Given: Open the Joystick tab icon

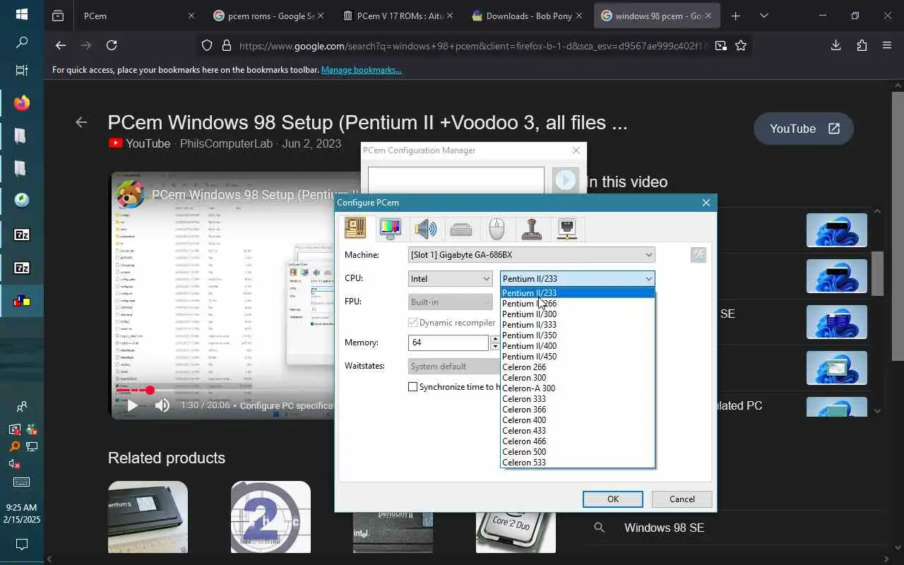Looking at the screenshot, I should coord(532,228).
